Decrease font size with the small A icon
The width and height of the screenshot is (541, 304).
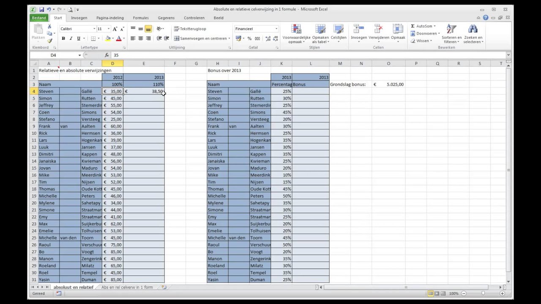122,29
